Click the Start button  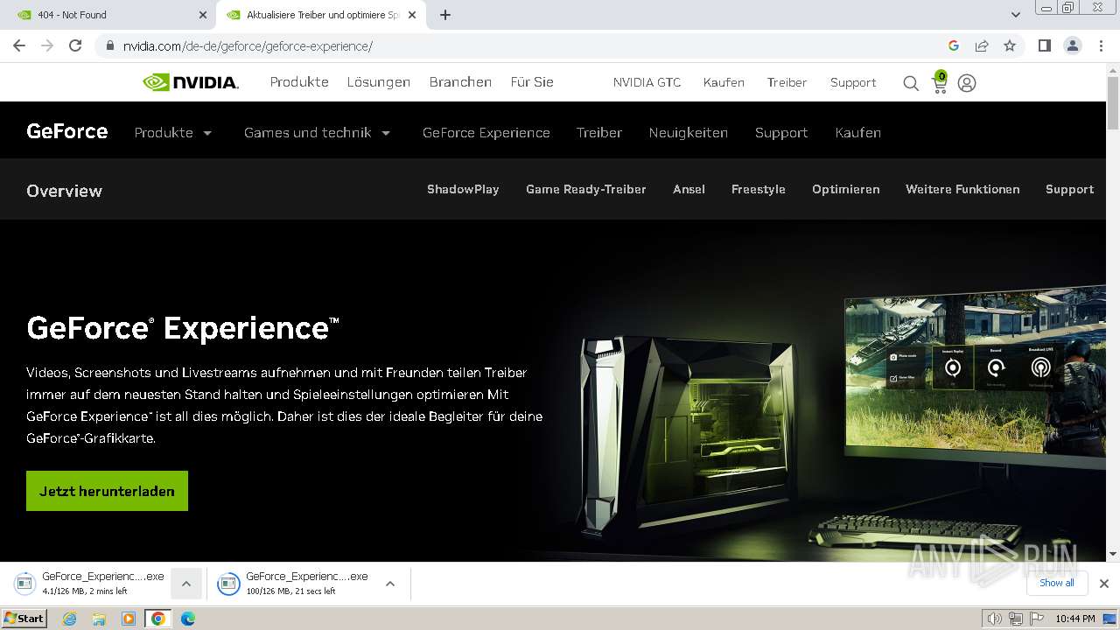pos(24,619)
